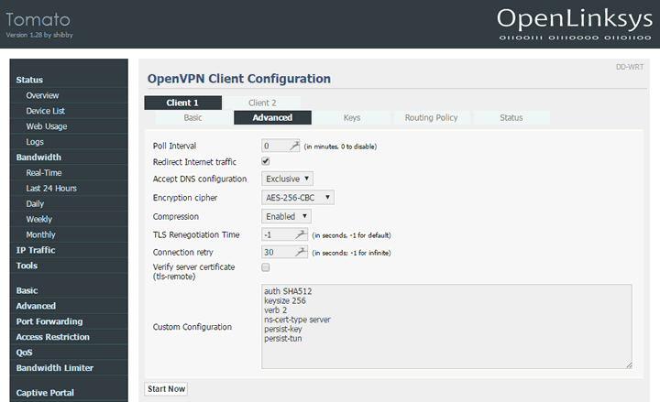Image resolution: width=660 pixels, height=402 pixels.
Task: Open Basic settings section in sidebar
Action: click(27, 290)
